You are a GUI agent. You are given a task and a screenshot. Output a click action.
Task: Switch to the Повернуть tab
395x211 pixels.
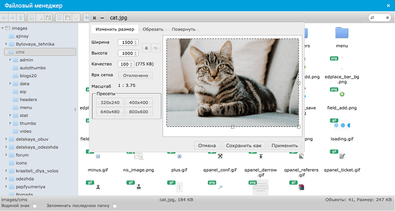click(183, 29)
